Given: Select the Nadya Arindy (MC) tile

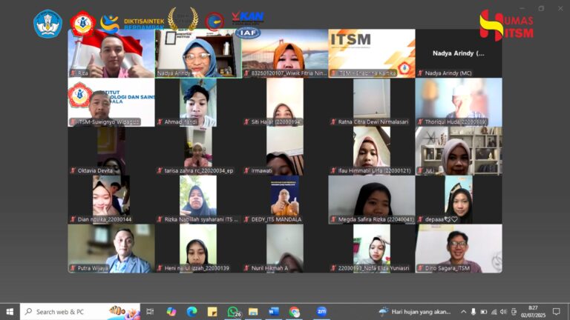Looking at the screenshot, I should pos(459,53).
